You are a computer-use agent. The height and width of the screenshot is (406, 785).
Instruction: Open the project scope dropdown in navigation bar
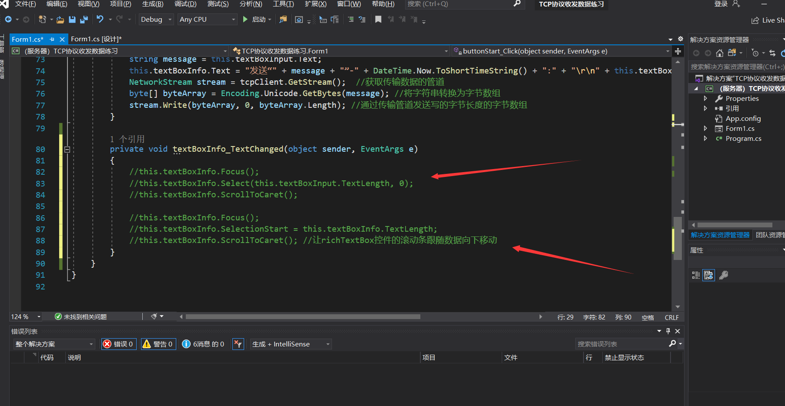[x=120, y=51]
